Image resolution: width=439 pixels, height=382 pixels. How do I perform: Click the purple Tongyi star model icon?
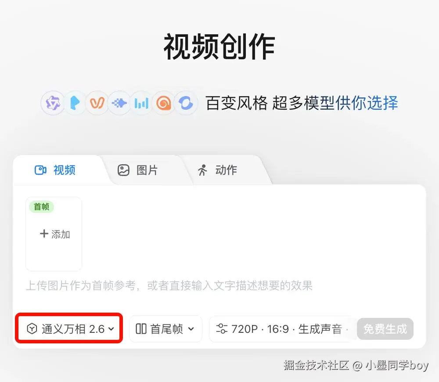click(53, 103)
